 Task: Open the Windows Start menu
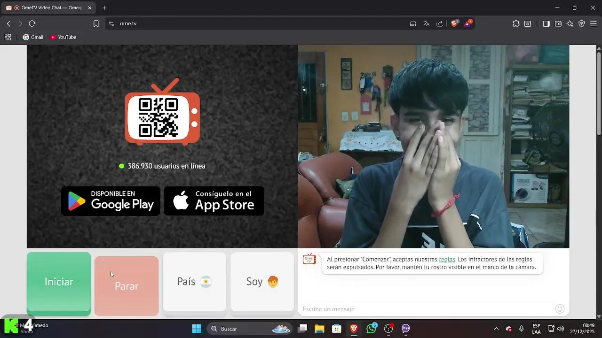197,329
